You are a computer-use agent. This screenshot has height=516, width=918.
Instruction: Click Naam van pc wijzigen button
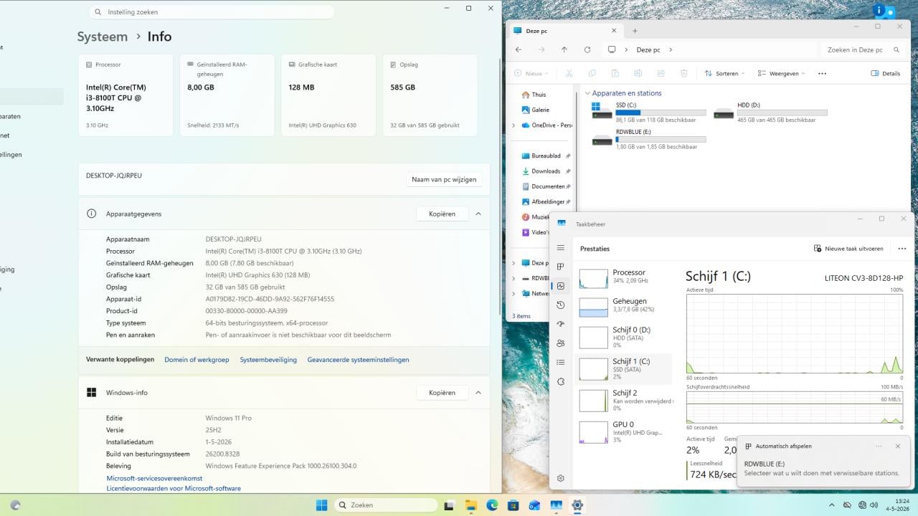[x=443, y=179]
